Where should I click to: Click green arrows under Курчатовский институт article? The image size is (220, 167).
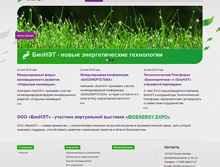point(82,103)
